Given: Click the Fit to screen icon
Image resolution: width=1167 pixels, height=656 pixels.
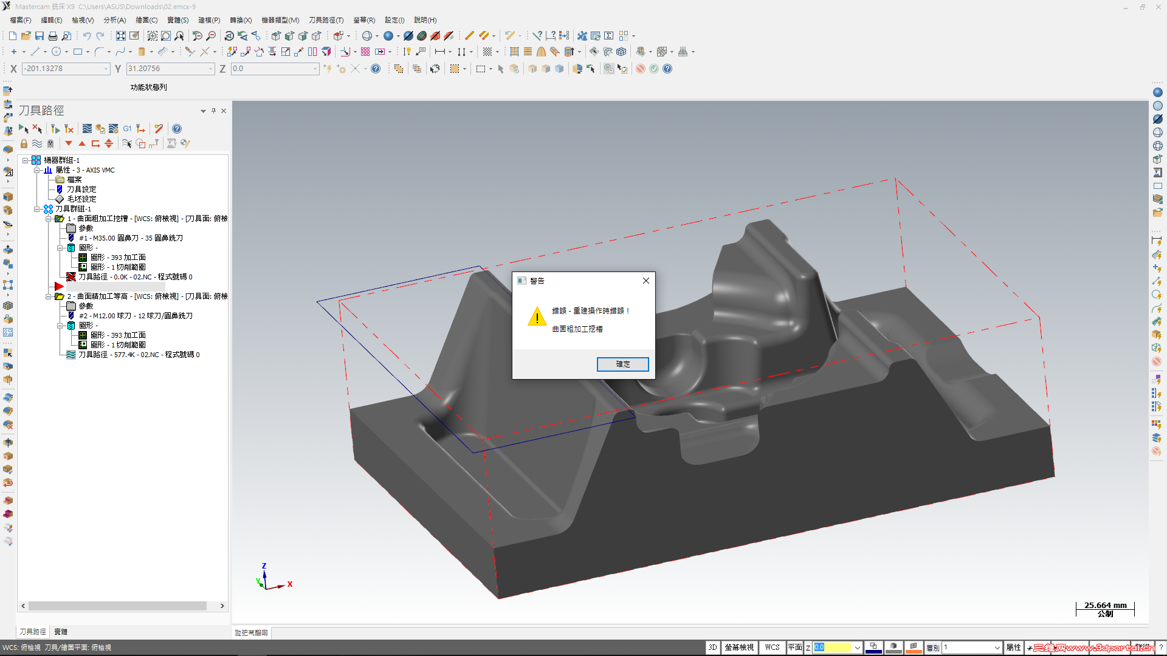Looking at the screenshot, I should [x=121, y=36].
